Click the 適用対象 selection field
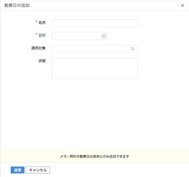The width and height of the screenshot is (189, 177). pos(89,49)
